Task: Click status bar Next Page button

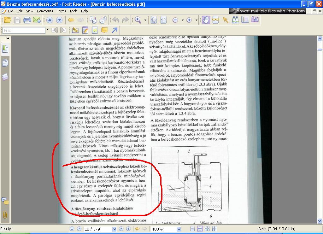Action: tap(121, 229)
